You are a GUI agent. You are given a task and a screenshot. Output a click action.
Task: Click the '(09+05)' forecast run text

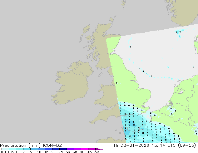(187, 146)
